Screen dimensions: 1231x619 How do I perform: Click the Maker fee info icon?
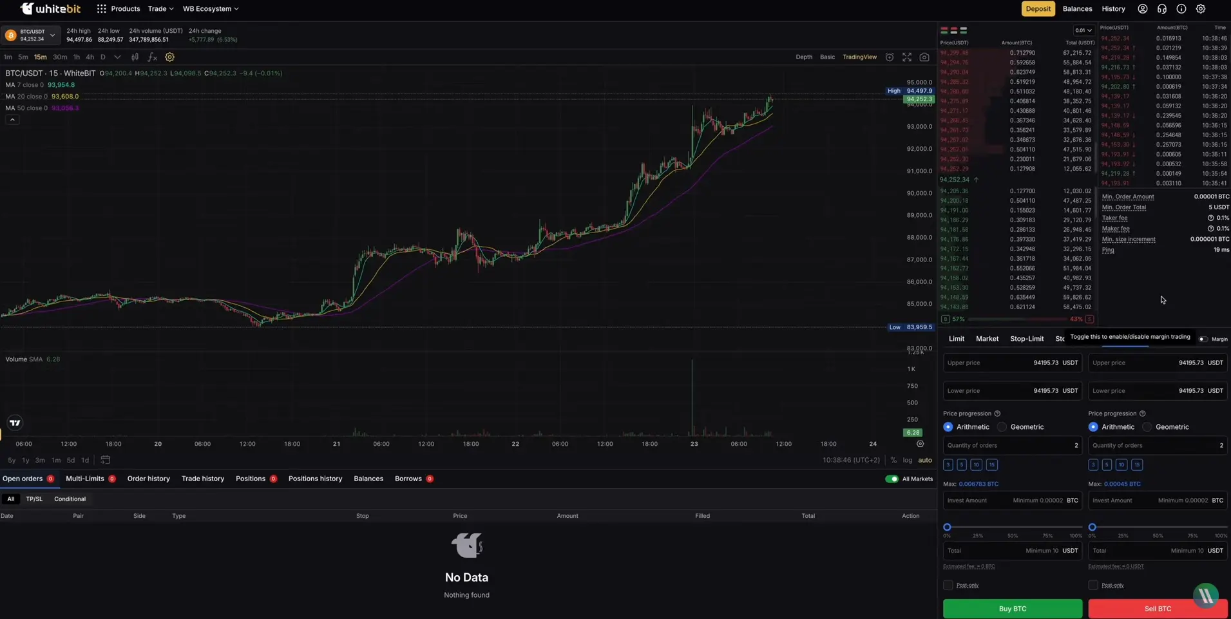1210,229
